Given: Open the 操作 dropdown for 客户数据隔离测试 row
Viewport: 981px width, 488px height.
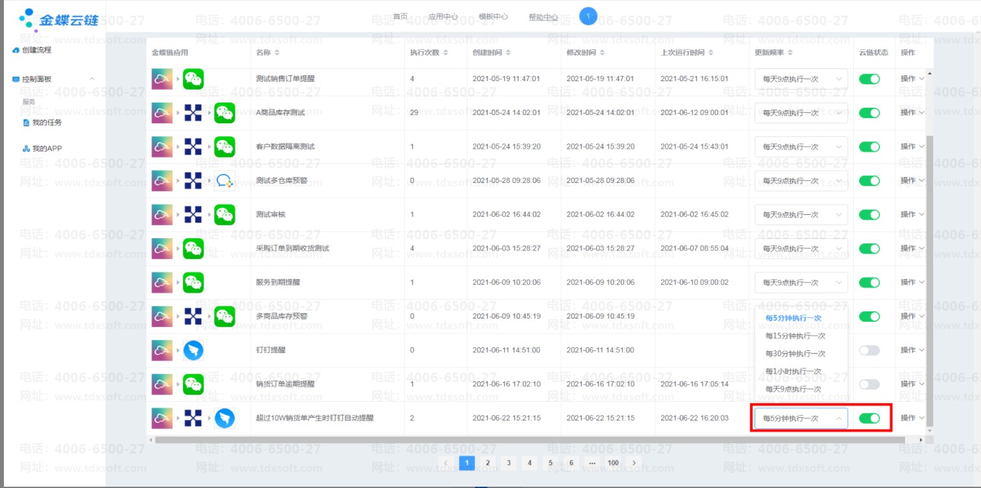Looking at the screenshot, I should coord(912,147).
